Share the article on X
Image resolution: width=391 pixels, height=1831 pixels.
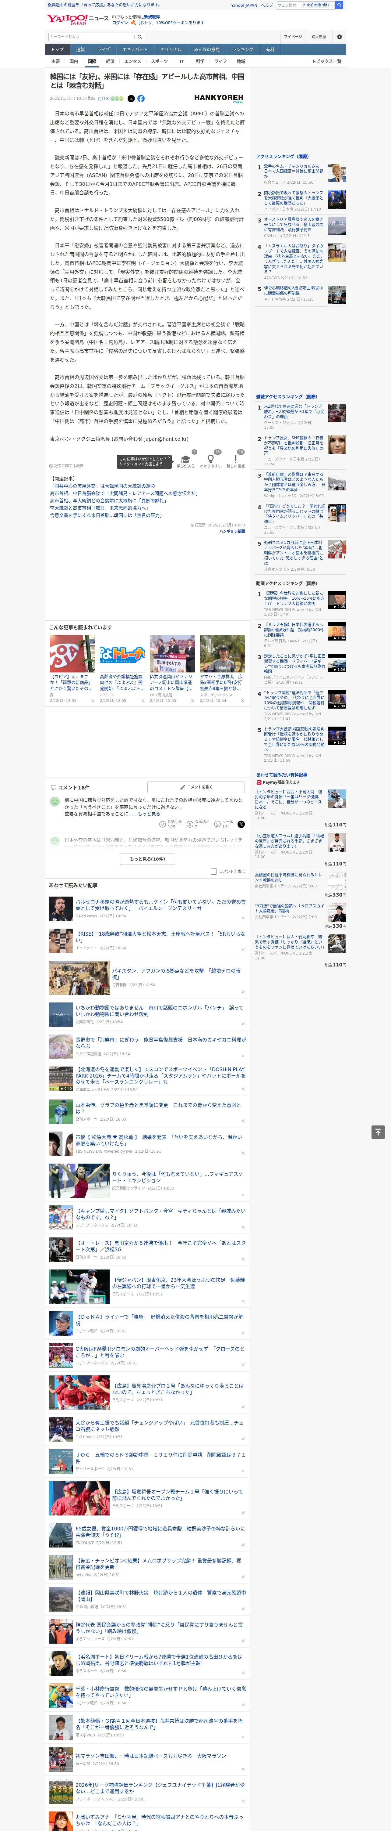click(131, 99)
